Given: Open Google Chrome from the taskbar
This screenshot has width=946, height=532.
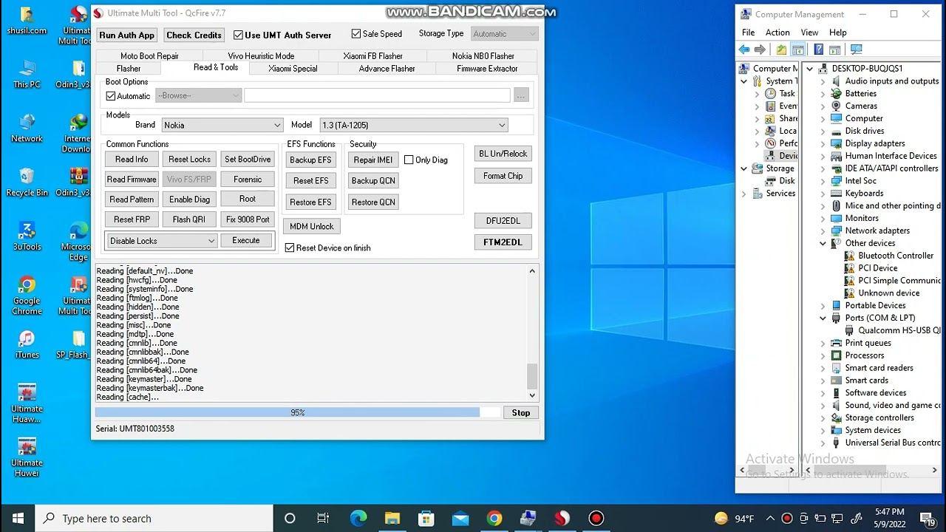Looking at the screenshot, I should (494, 519).
